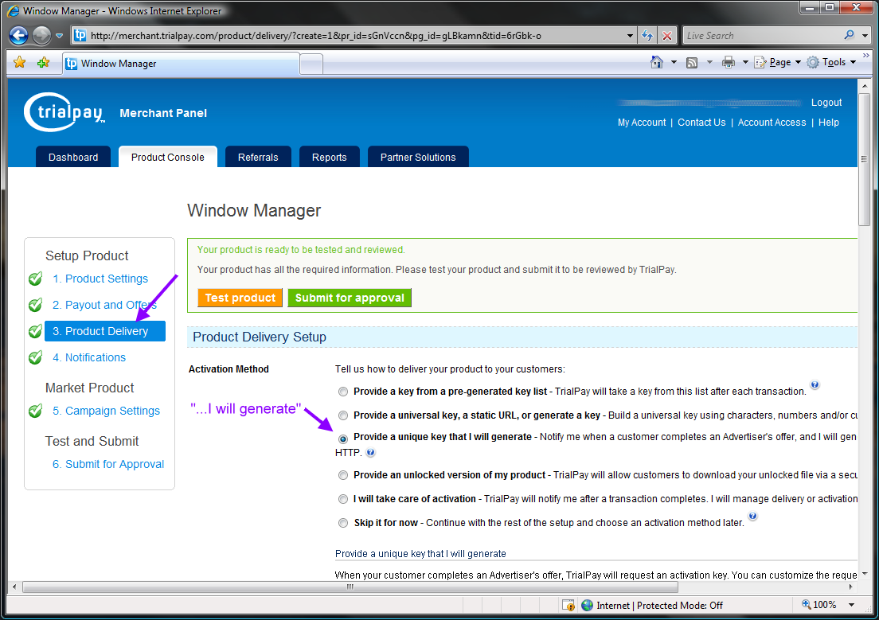Click the browser Forward arrow button
Screen dimensions: 879x620
pos(41,35)
